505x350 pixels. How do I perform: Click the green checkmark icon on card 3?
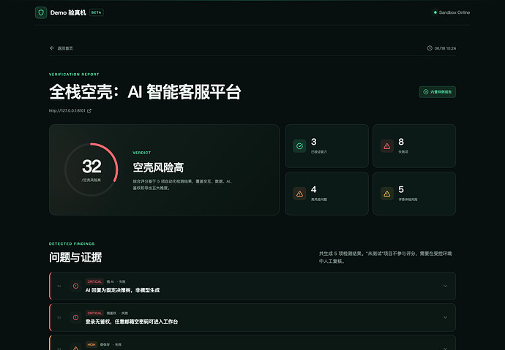point(299,146)
